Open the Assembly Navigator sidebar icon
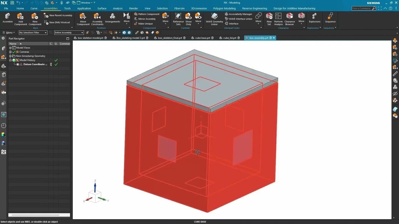Viewport: 399px width, 224px height. tap(3, 49)
